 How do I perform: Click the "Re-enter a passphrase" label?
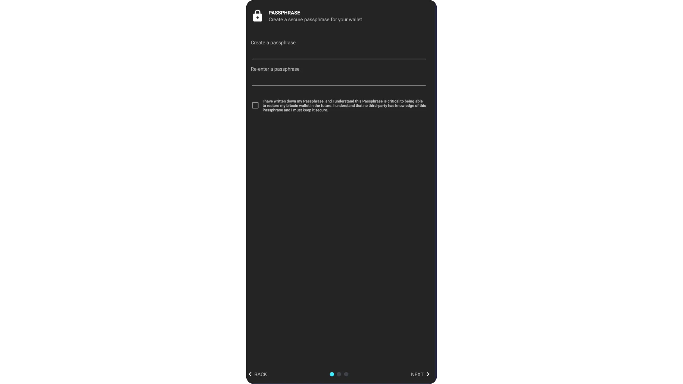[x=275, y=69]
